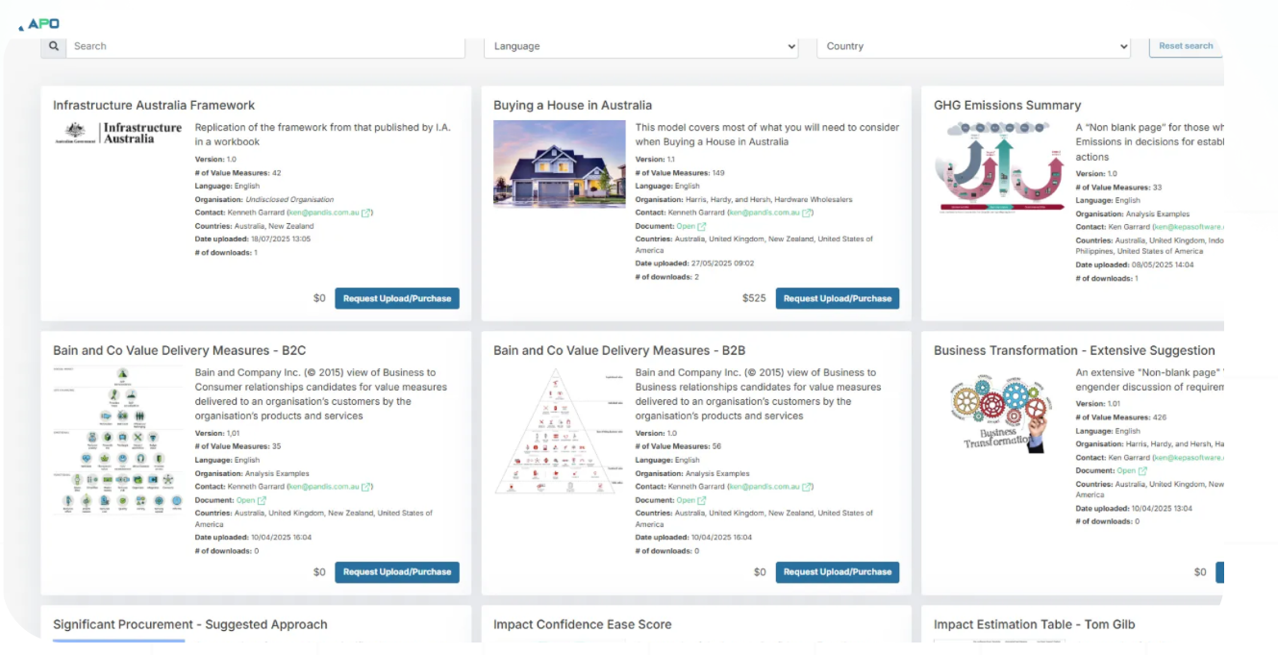Click the house photo thumbnail
Screen dimensions: 1278x655
coord(559,164)
